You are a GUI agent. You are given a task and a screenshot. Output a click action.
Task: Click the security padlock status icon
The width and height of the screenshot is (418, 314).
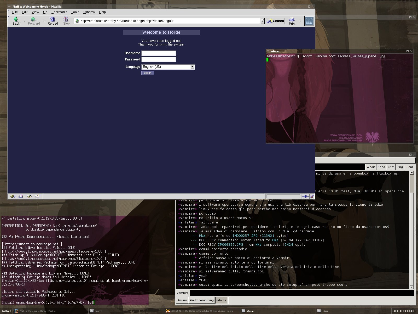[x=312, y=196]
